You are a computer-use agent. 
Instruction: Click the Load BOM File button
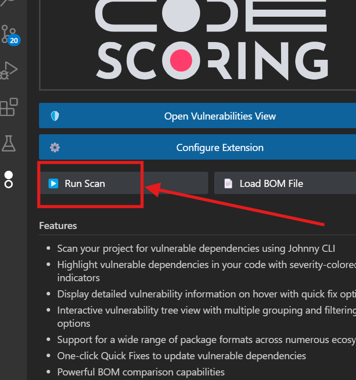285,183
